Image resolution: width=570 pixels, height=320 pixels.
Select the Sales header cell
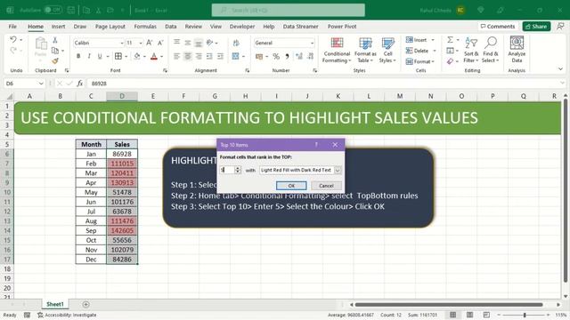122,144
